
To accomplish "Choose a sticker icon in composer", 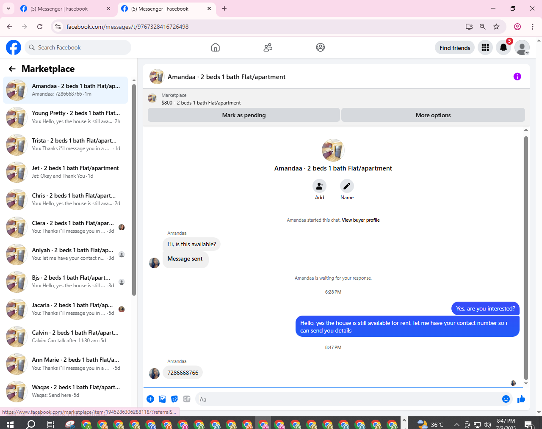I will coord(174,399).
